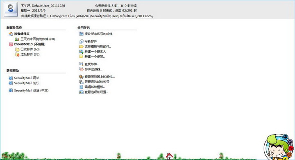Choose 选择模板写新邮件..

click(98, 46)
